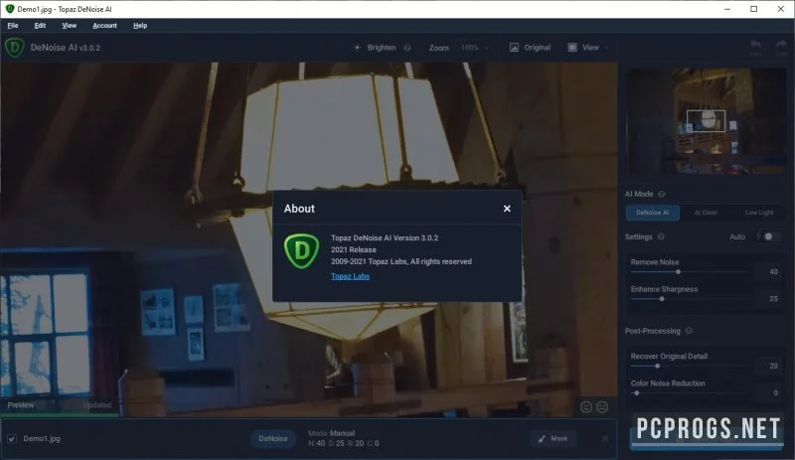
Task: Adjust the Color Noise Reduction slider
Action: click(x=688, y=393)
